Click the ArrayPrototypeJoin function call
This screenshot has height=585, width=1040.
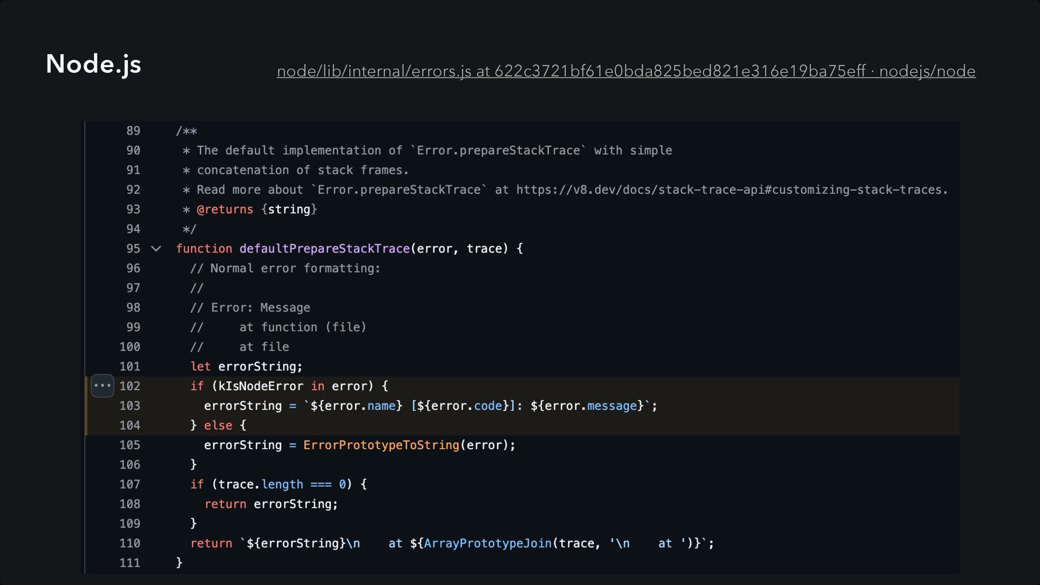[x=487, y=543]
